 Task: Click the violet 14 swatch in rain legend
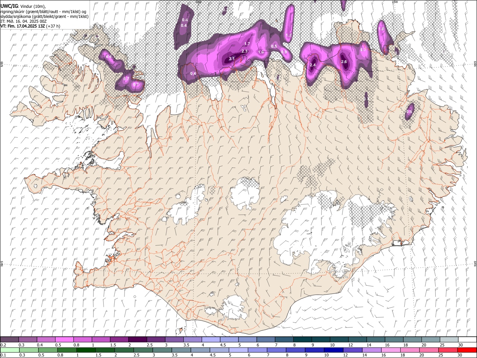[x=372, y=350]
